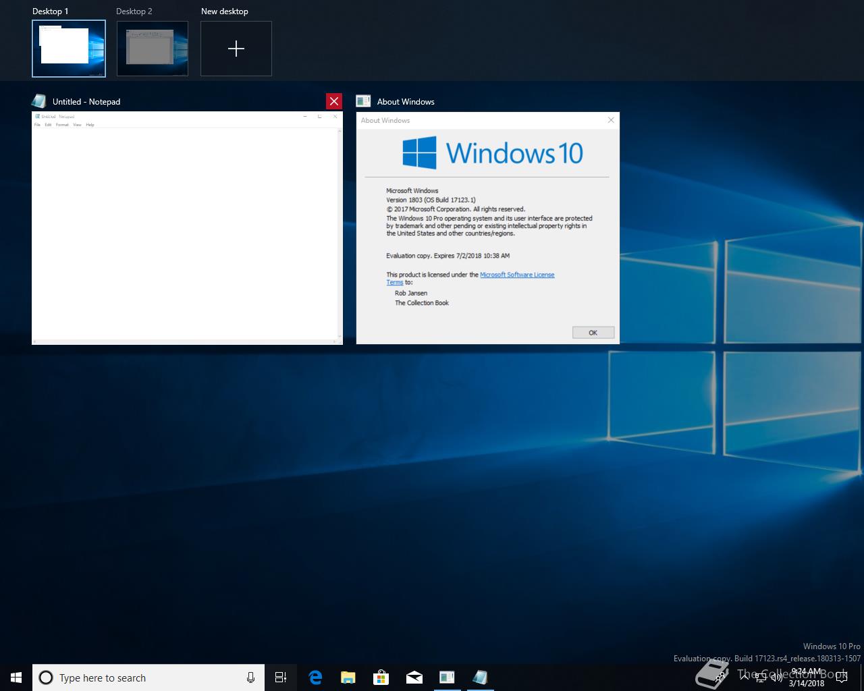Open File Explorer from the taskbar
The image size is (864, 691).
pyautogui.click(x=348, y=678)
